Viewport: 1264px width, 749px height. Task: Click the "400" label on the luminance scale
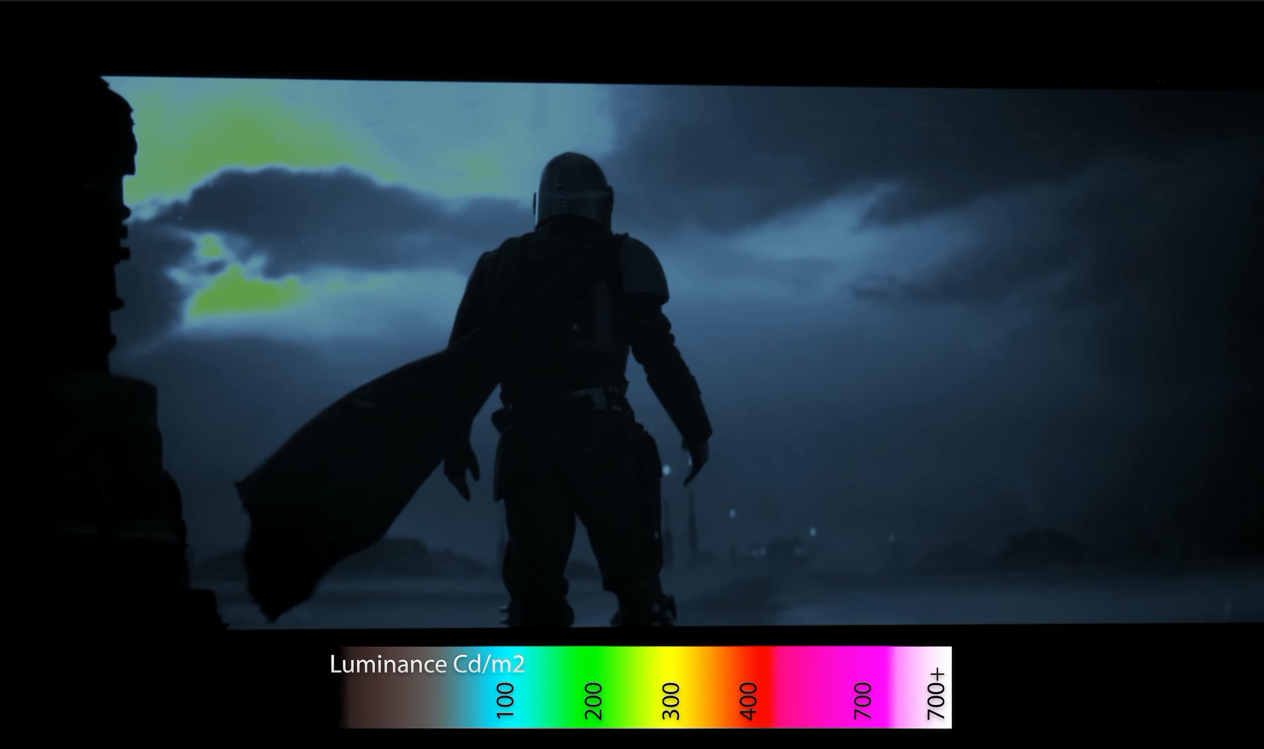(x=748, y=701)
